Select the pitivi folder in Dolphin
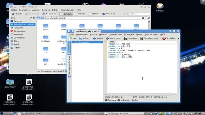 64,27
